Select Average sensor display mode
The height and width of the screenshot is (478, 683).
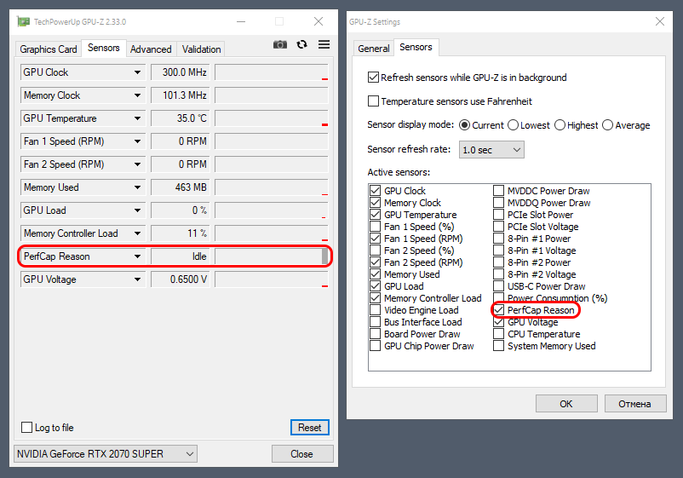(x=608, y=125)
